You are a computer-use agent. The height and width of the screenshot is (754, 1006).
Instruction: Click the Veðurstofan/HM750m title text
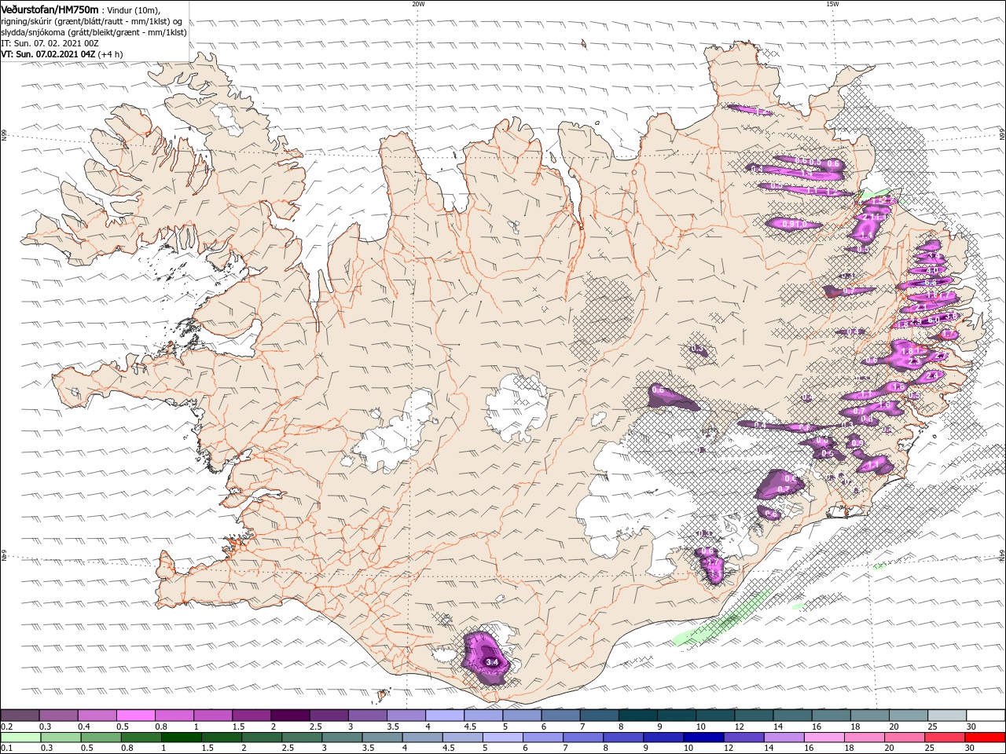tap(50, 9)
